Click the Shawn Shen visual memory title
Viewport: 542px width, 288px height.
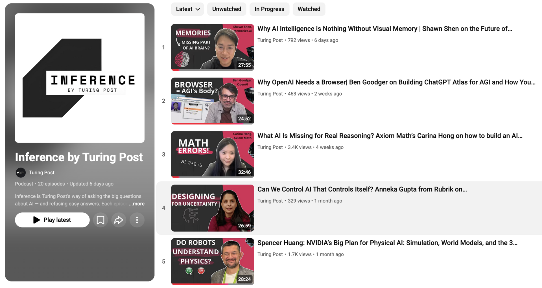[x=384, y=29]
